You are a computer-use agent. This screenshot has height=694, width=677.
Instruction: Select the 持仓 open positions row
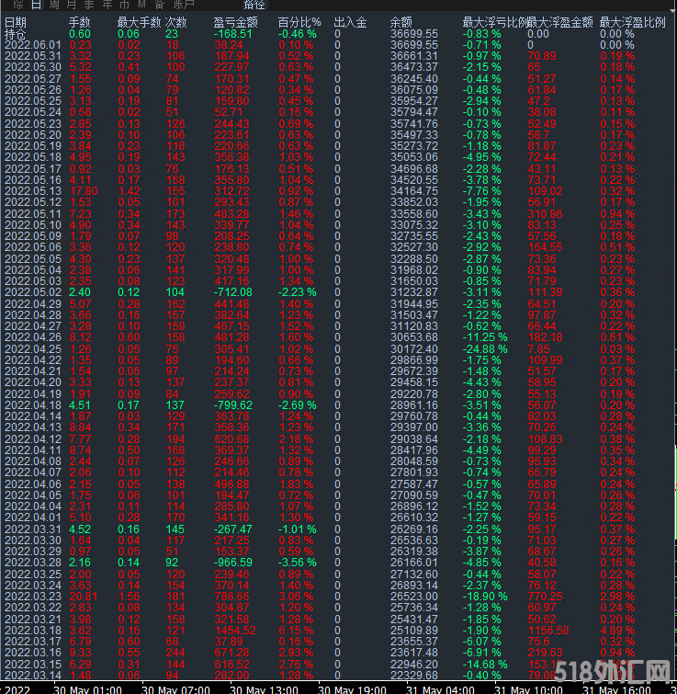pos(16,33)
